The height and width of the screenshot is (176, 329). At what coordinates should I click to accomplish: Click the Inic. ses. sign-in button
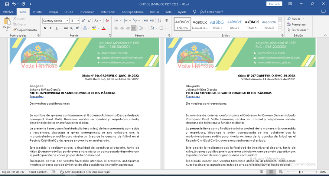[274, 4]
